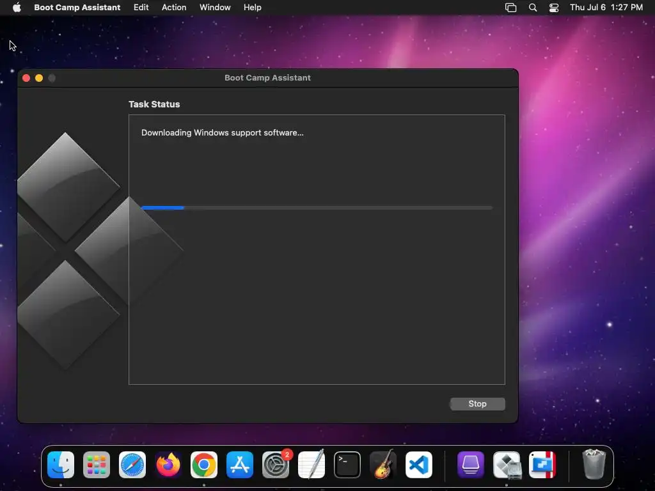Viewport: 655px width, 491px height.
Task: Open the Trash in the Dock
Action: coord(594,465)
